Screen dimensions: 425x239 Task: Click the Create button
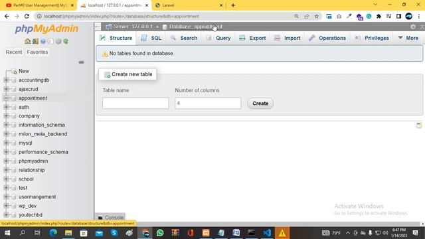(260, 104)
